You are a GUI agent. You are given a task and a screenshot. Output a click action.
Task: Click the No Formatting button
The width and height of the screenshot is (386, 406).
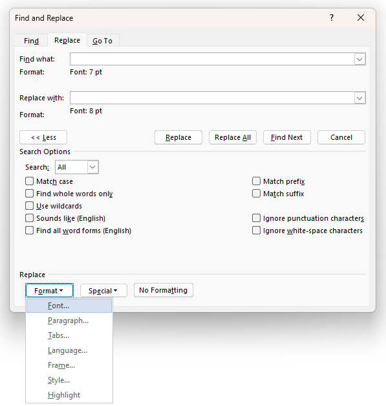click(164, 290)
